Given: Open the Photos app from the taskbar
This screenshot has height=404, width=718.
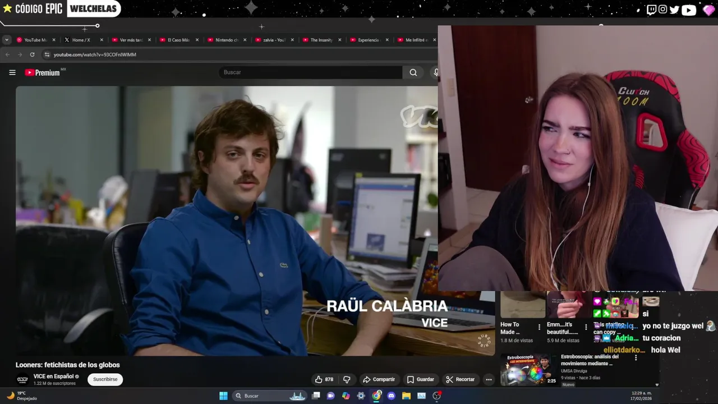Looking at the screenshot, I should [x=421, y=396].
